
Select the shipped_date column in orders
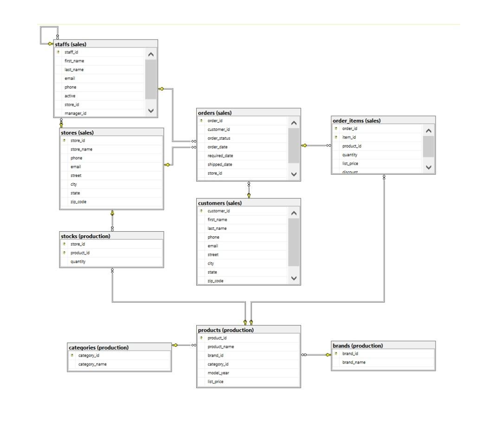[243, 164]
